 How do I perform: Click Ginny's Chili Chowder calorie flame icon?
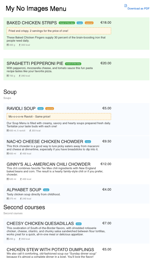pos(21,179)
